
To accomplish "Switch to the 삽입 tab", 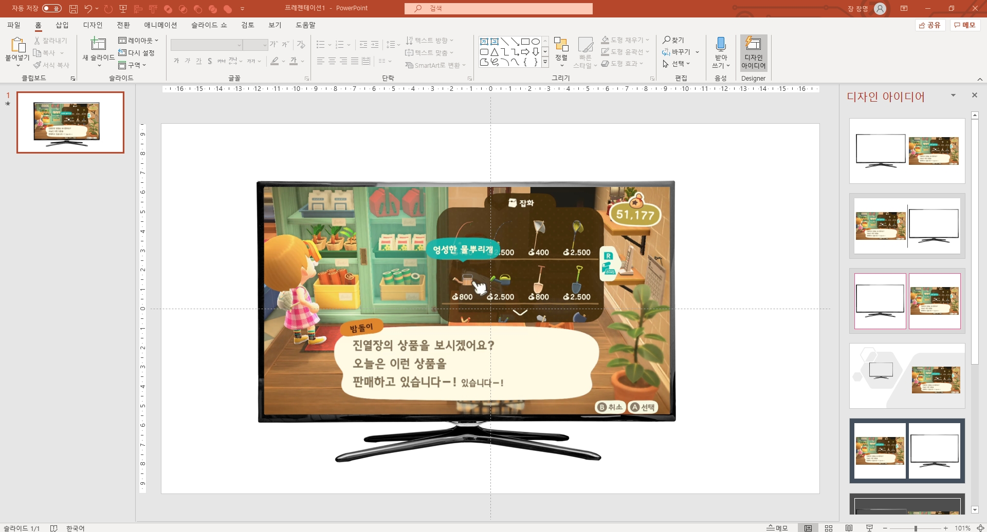I will 62,25.
